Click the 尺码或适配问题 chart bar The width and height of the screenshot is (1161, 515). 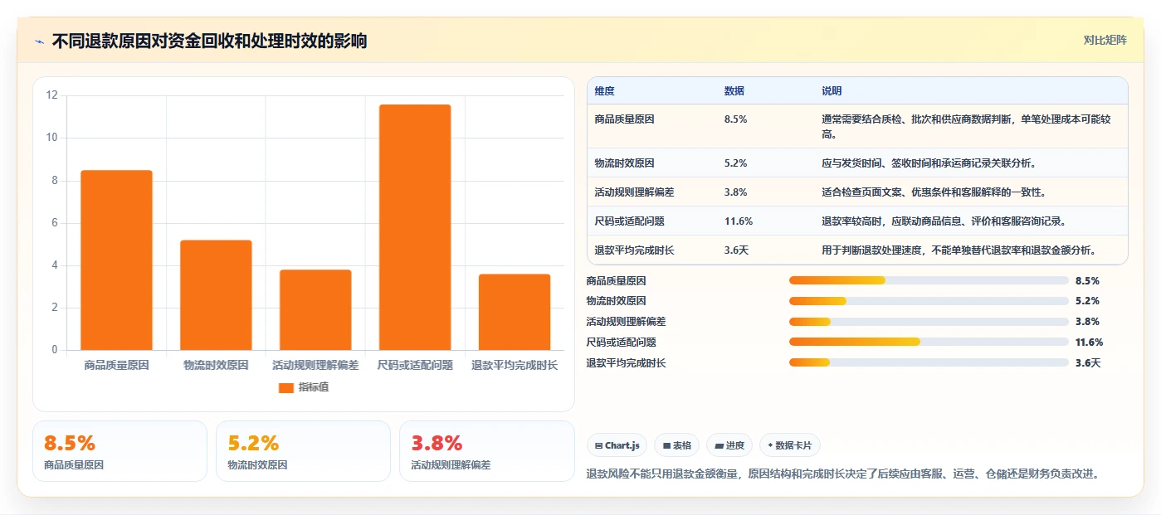[415, 227]
